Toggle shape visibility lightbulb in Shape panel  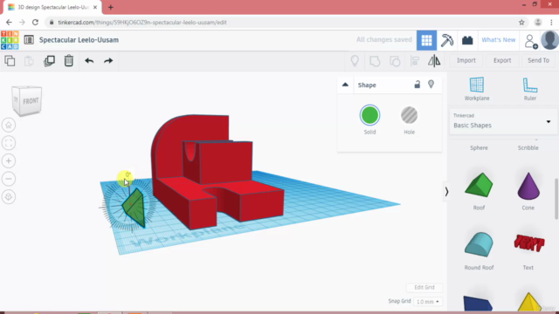coord(431,85)
